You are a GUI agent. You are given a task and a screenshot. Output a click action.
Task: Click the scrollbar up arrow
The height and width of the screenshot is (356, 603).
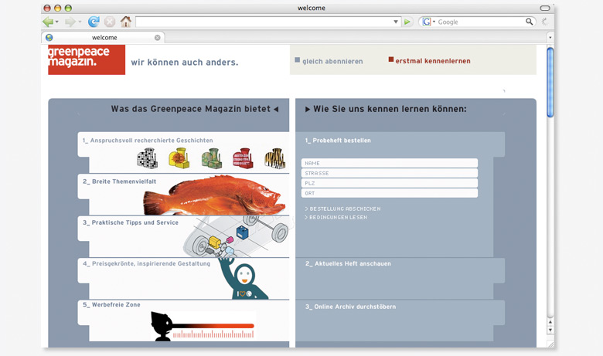(x=550, y=322)
